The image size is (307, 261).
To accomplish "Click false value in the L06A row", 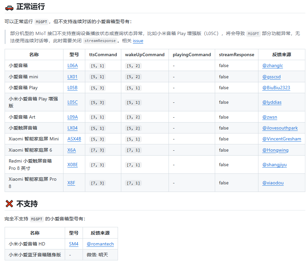I will (x=224, y=66).
